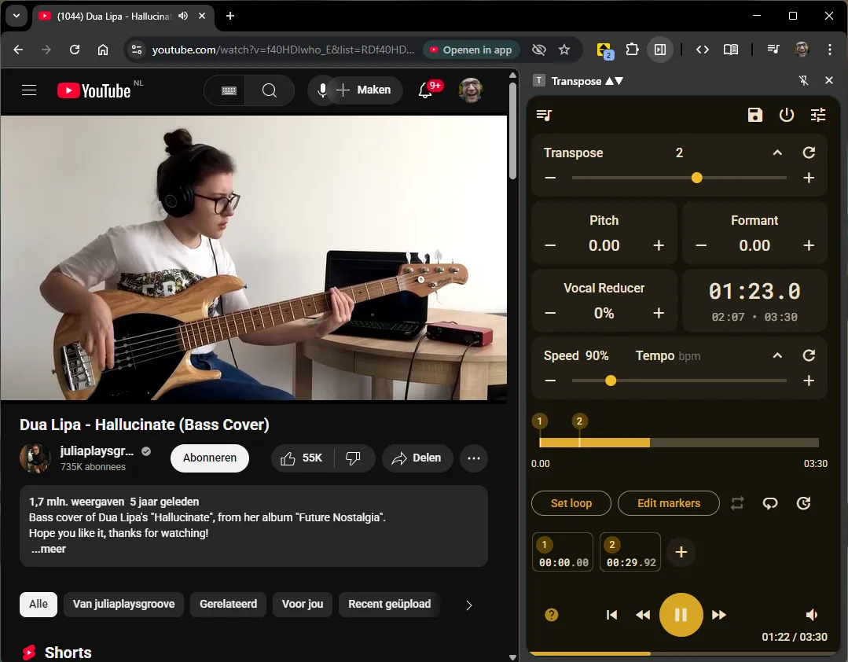Click the loop history clock icon
This screenshot has width=848, height=662.
click(803, 503)
